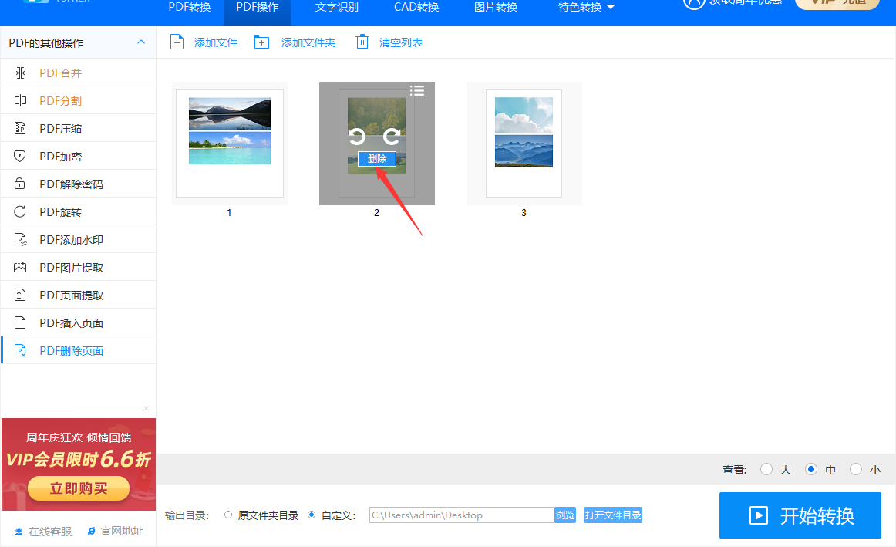This screenshot has width=896, height=547.
Task: Select the page 3 thumbnail
Action: pos(524,144)
